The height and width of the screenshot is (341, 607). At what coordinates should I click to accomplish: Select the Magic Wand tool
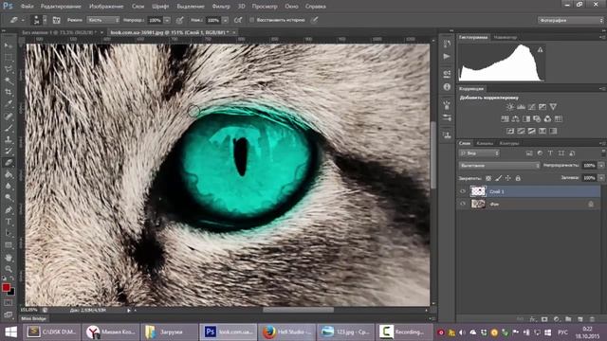(x=9, y=81)
